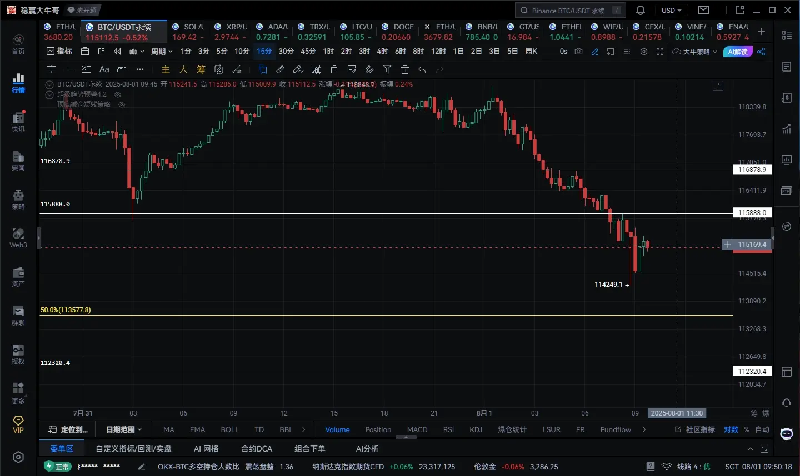Enter fullscreen chart mode
Screen dimensions: 800x476
660,52
